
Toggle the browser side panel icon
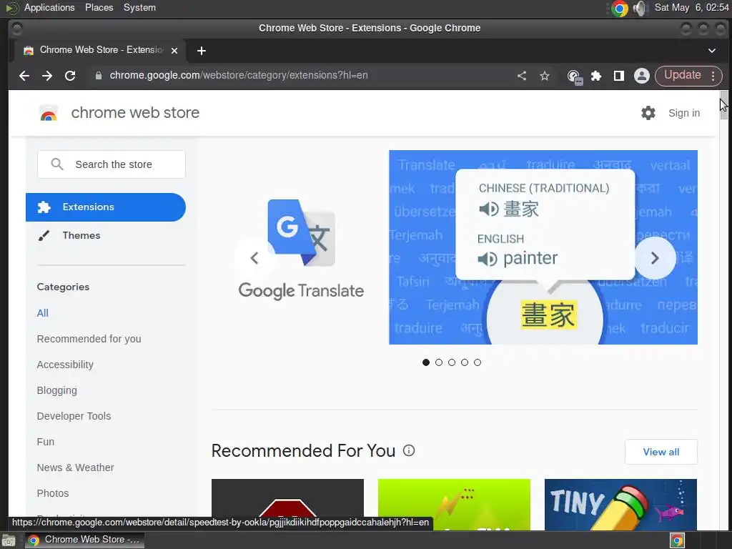pyautogui.click(x=619, y=76)
